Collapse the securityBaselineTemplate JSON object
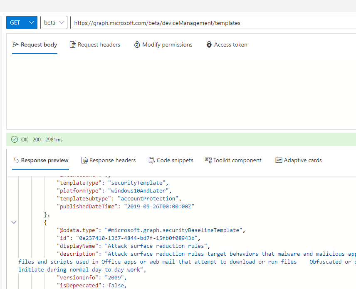 tap(14, 222)
